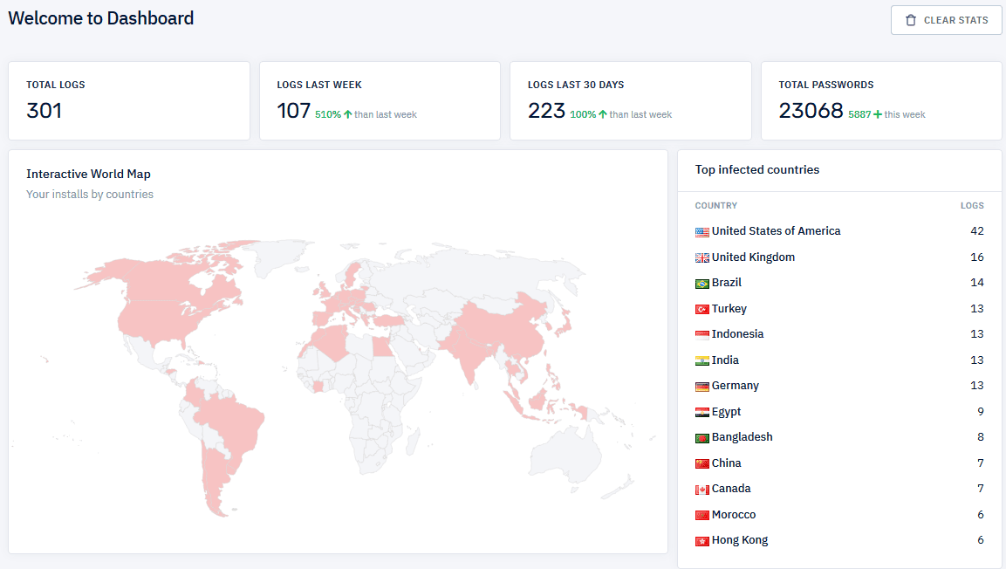Click the United Kingdom flag icon
Image resolution: width=1006 pixels, height=569 pixels.
[702, 257]
